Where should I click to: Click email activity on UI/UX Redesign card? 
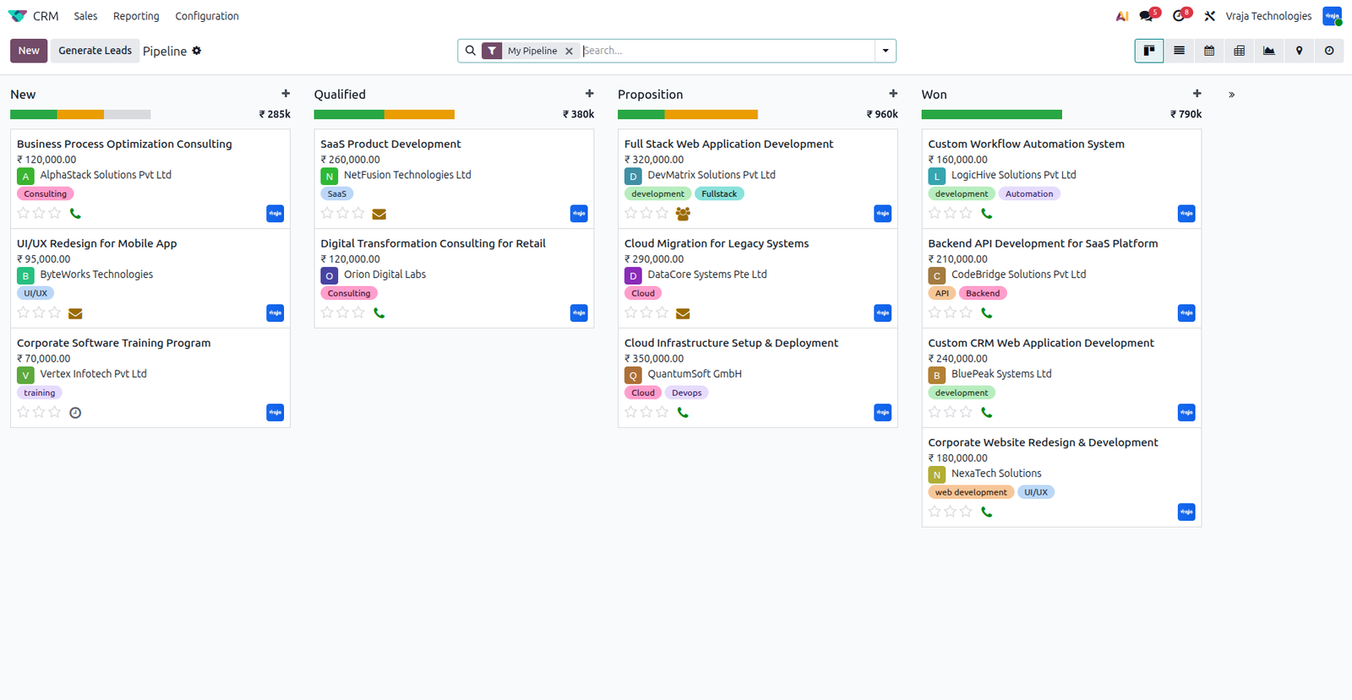(75, 313)
